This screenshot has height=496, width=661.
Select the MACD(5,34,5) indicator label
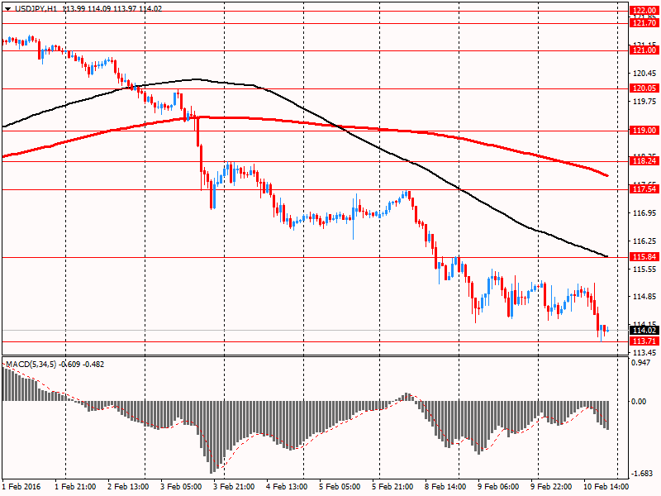click(x=31, y=364)
